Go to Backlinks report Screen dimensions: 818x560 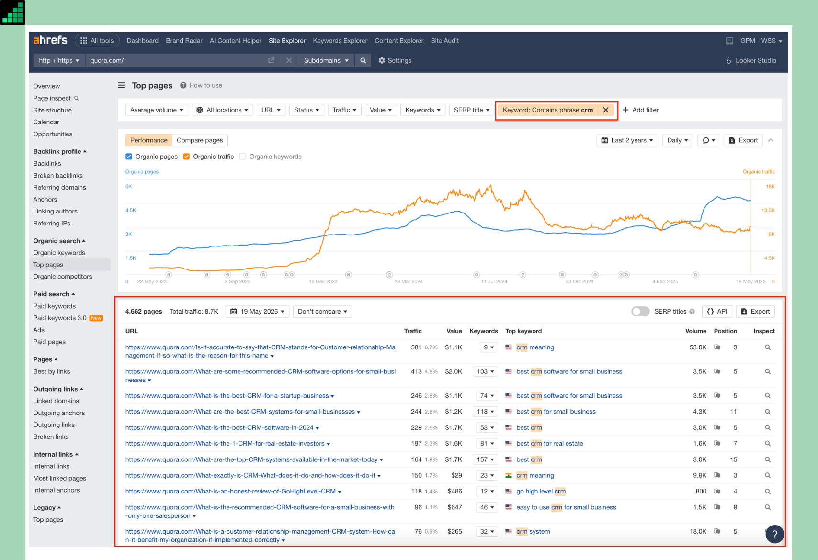tap(47, 163)
